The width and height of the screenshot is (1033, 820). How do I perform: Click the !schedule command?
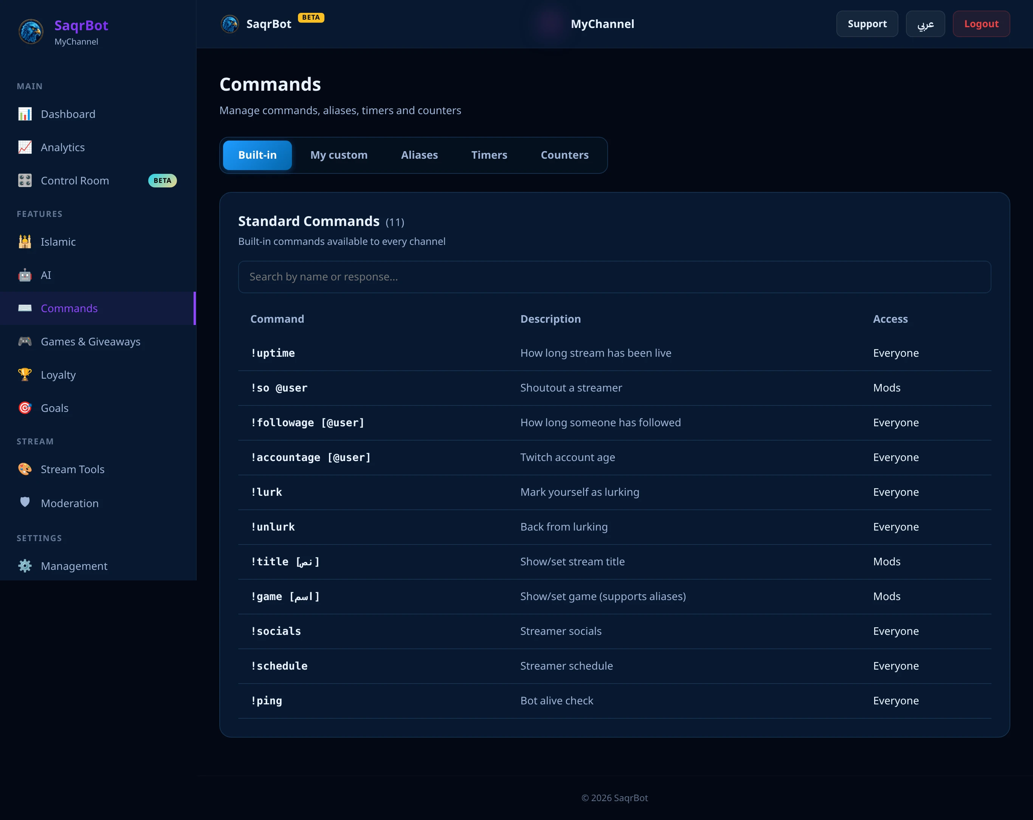[x=279, y=666]
